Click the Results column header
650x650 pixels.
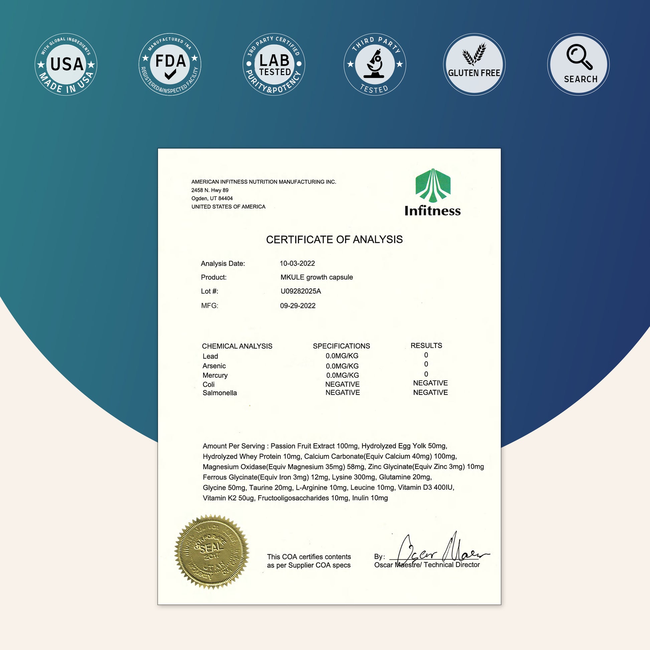click(x=426, y=345)
